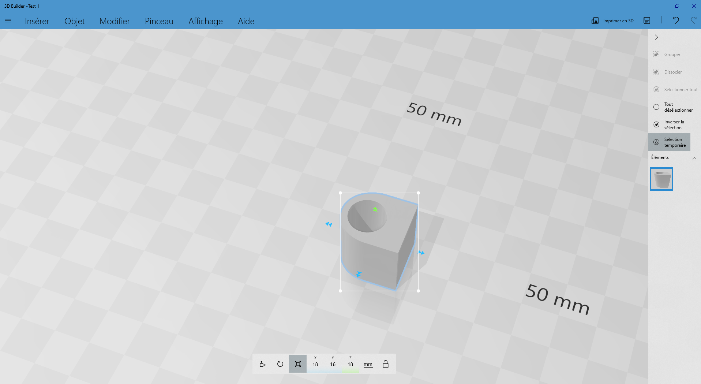
Task: Minimize the 3D Builder window
Action: click(x=660, y=6)
